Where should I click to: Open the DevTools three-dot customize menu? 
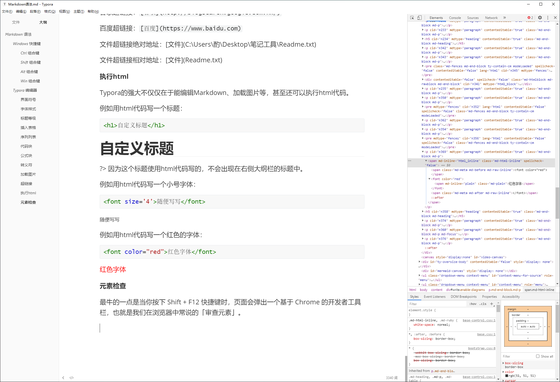pyautogui.click(x=548, y=17)
